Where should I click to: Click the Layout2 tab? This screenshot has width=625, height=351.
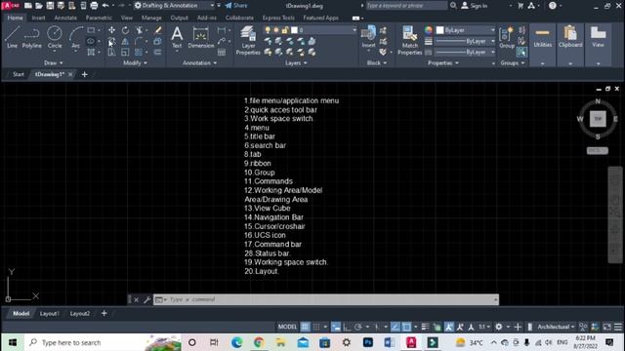click(80, 314)
